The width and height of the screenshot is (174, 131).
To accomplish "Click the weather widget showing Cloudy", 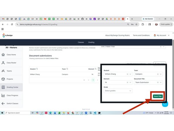I will [148, 113].
